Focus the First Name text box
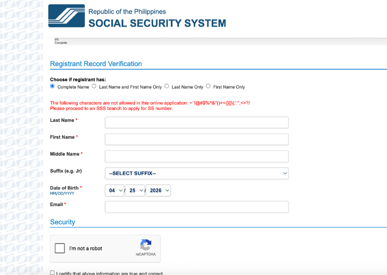387x275 pixels. pos(196,139)
